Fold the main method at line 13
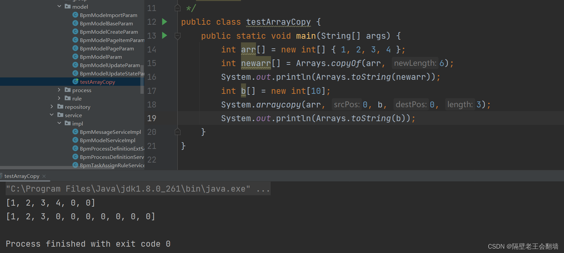 pyautogui.click(x=178, y=36)
